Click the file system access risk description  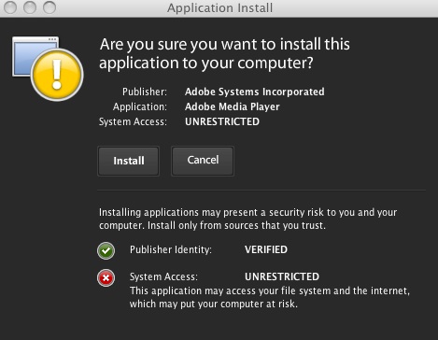pos(270,297)
